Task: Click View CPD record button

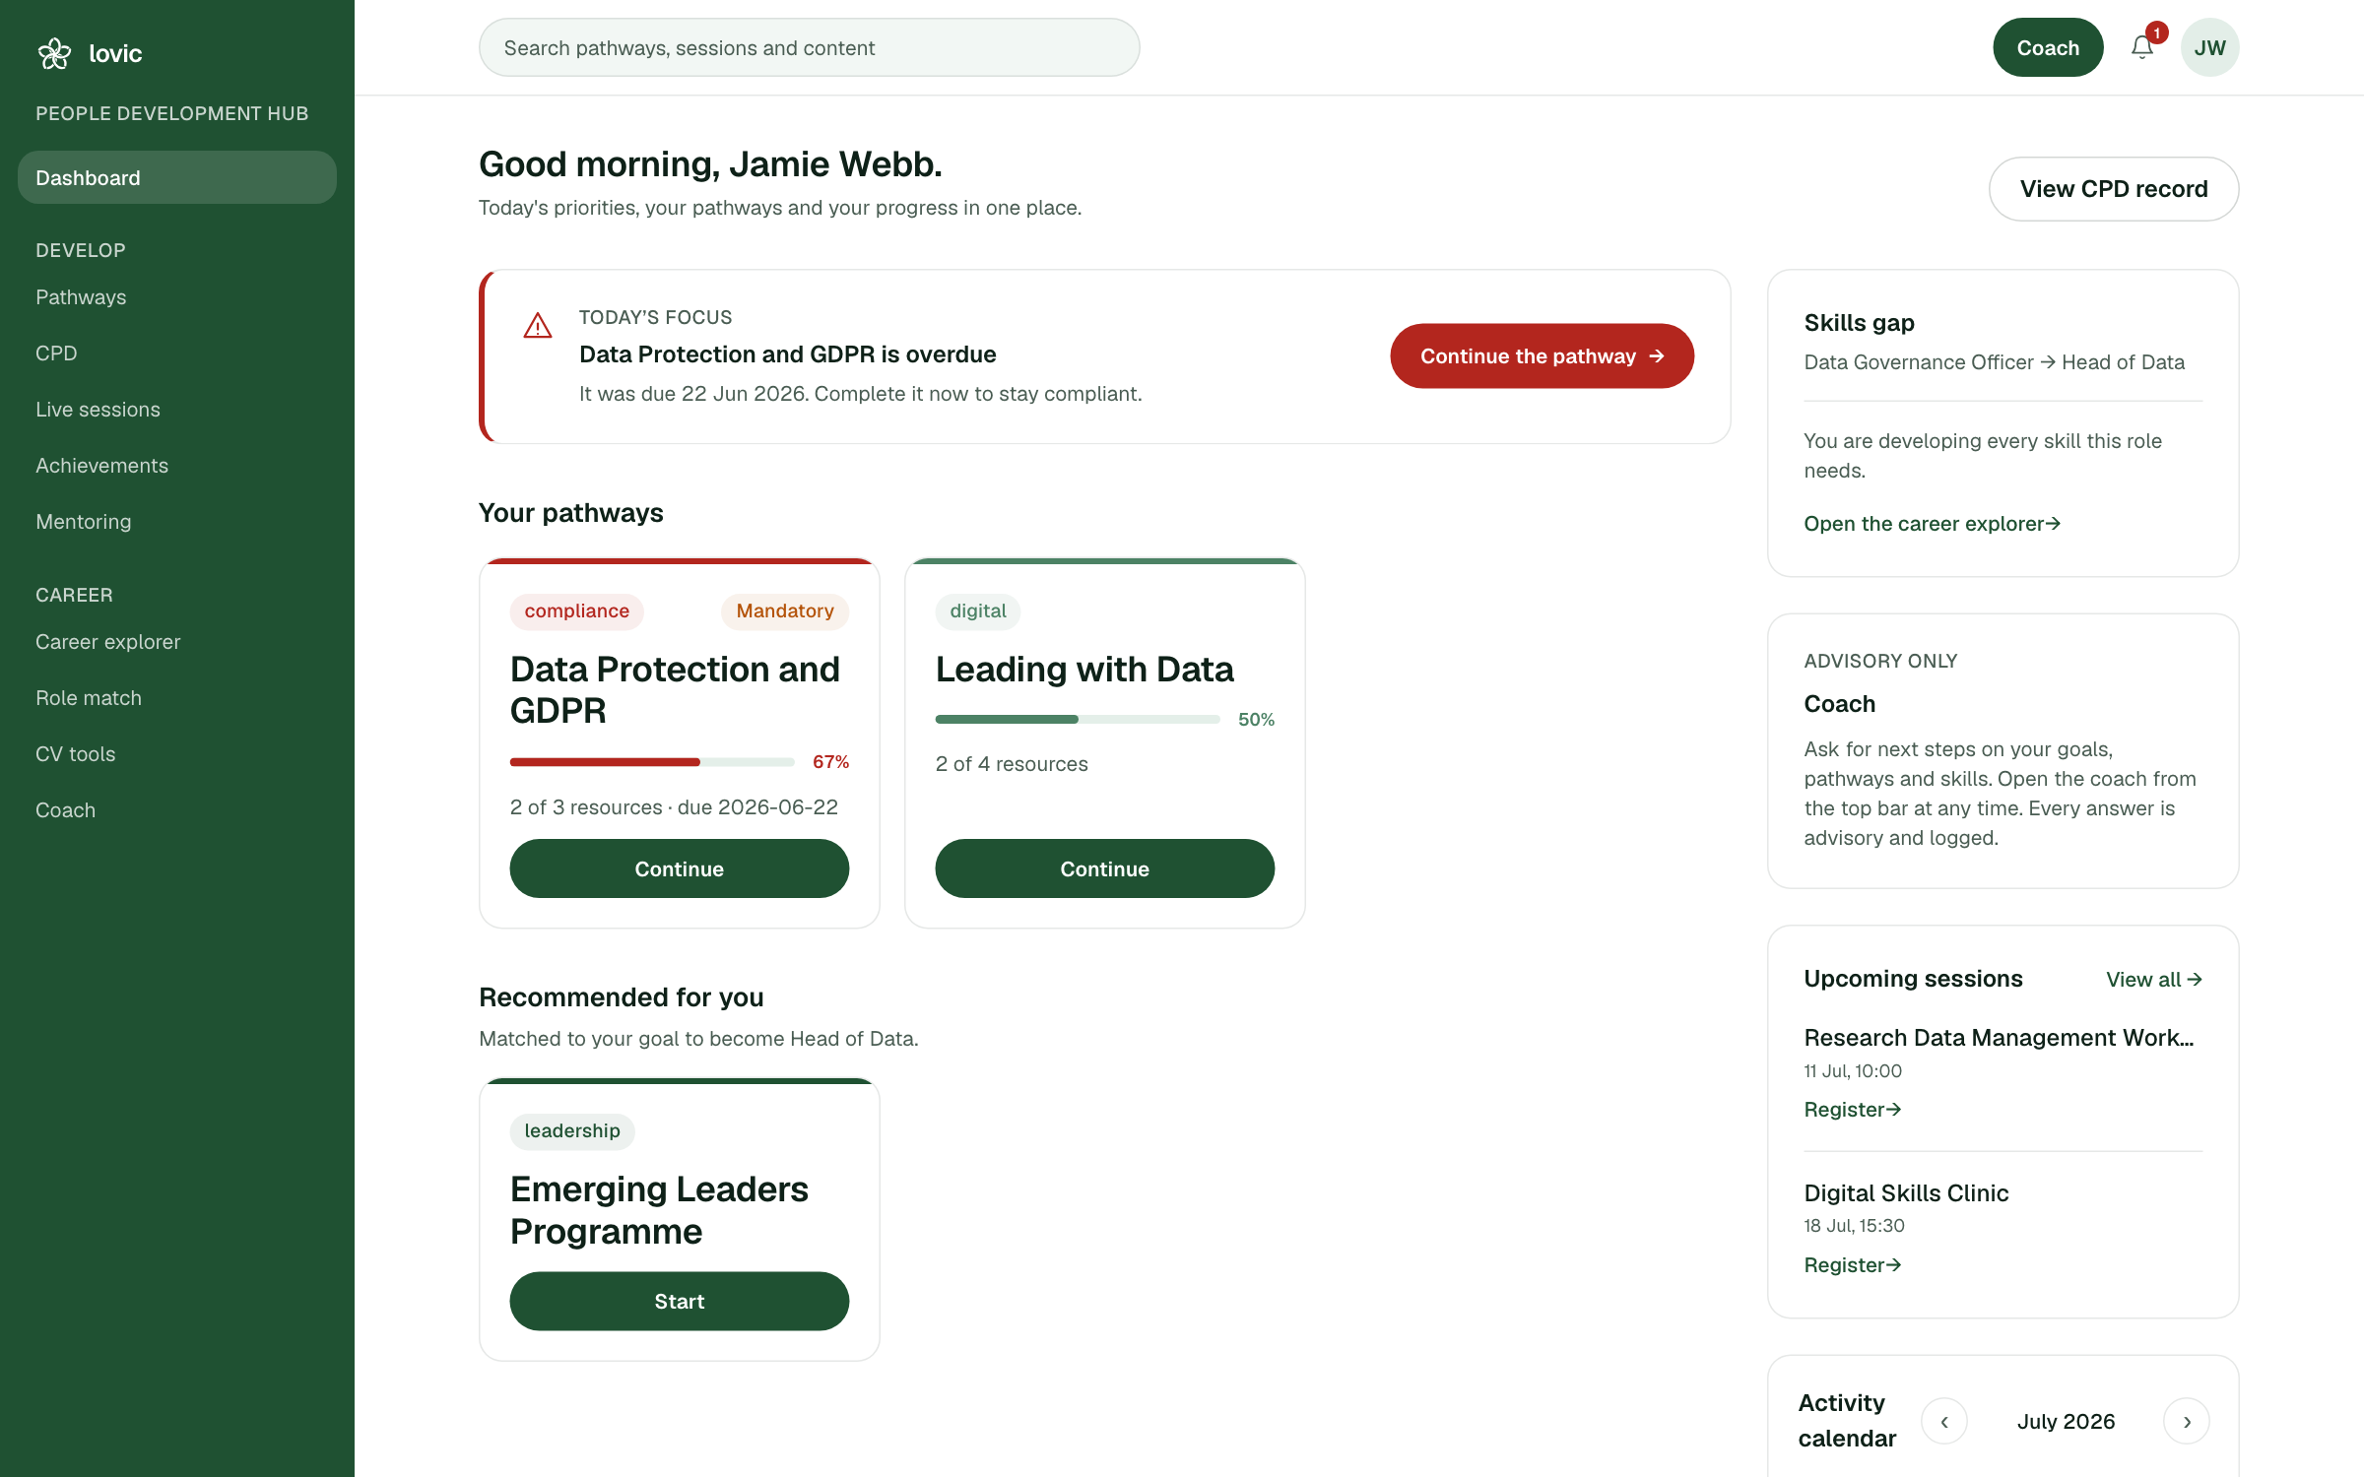Action: [2114, 189]
